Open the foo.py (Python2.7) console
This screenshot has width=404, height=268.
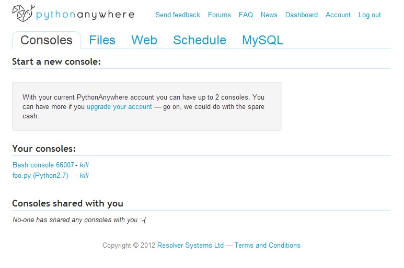(x=40, y=176)
